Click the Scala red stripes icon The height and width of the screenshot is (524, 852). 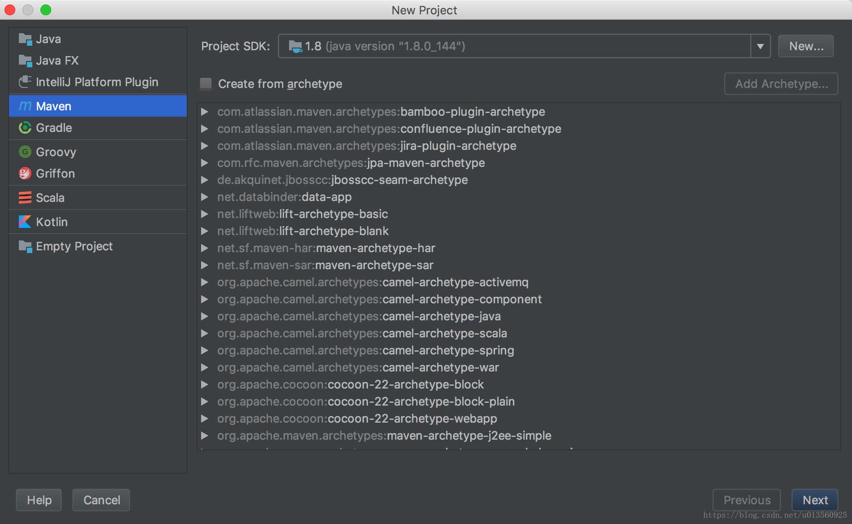[25, 198]
